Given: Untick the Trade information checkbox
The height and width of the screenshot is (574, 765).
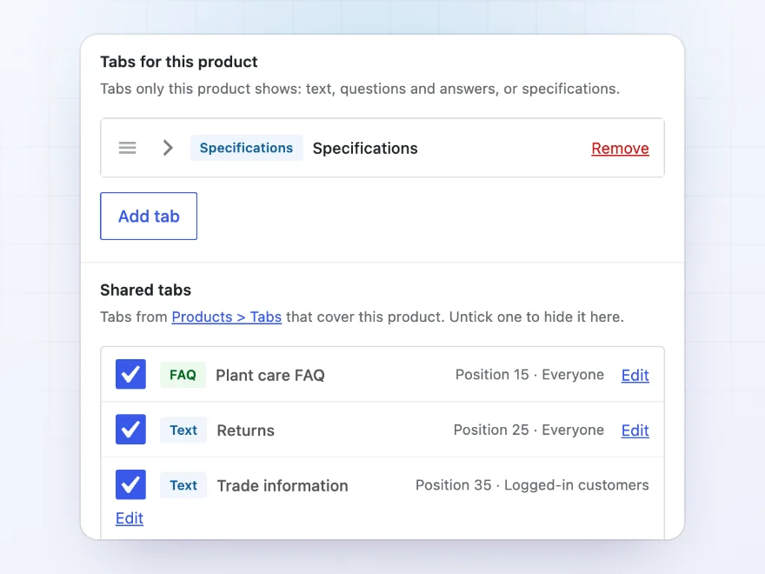Looking at the screenshot, I should pos(130,484).
